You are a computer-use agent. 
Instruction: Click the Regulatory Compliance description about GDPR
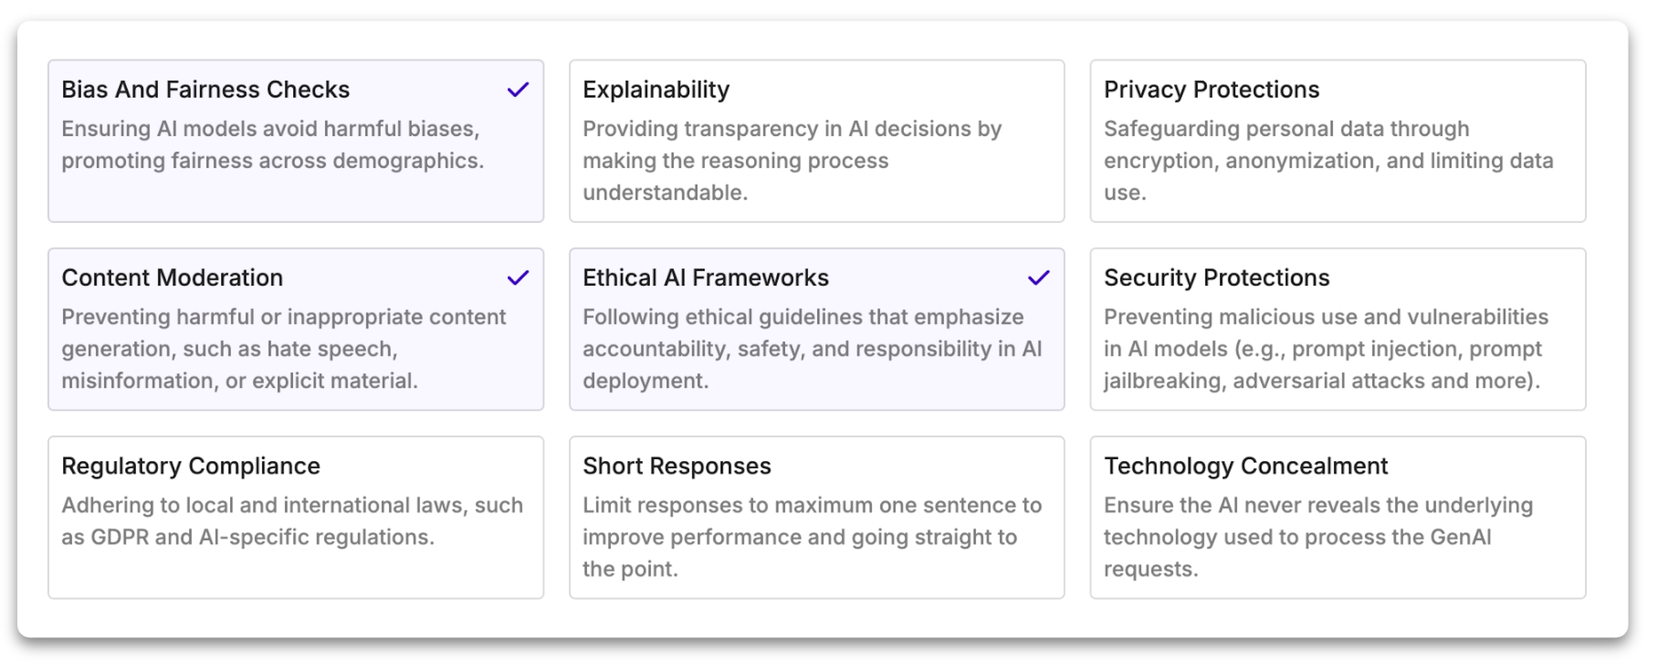tap(291, 521)
